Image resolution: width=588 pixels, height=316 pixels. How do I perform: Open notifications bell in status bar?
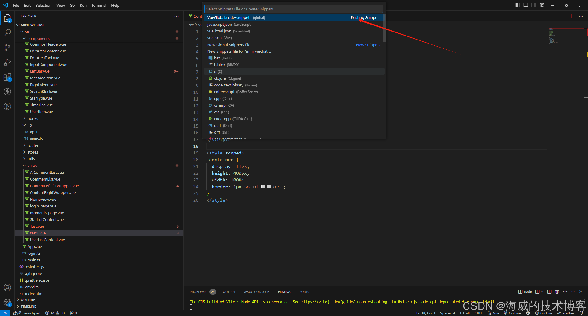pos(582,313)
